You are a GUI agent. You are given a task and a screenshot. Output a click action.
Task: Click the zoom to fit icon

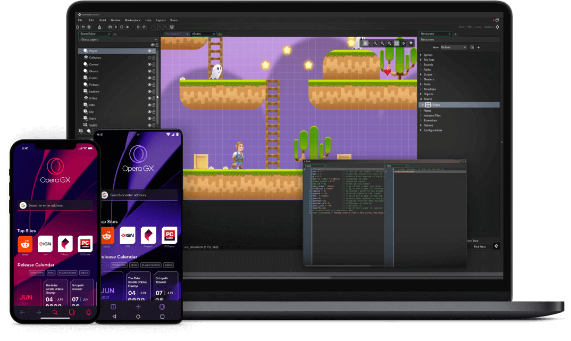[397, 44]
